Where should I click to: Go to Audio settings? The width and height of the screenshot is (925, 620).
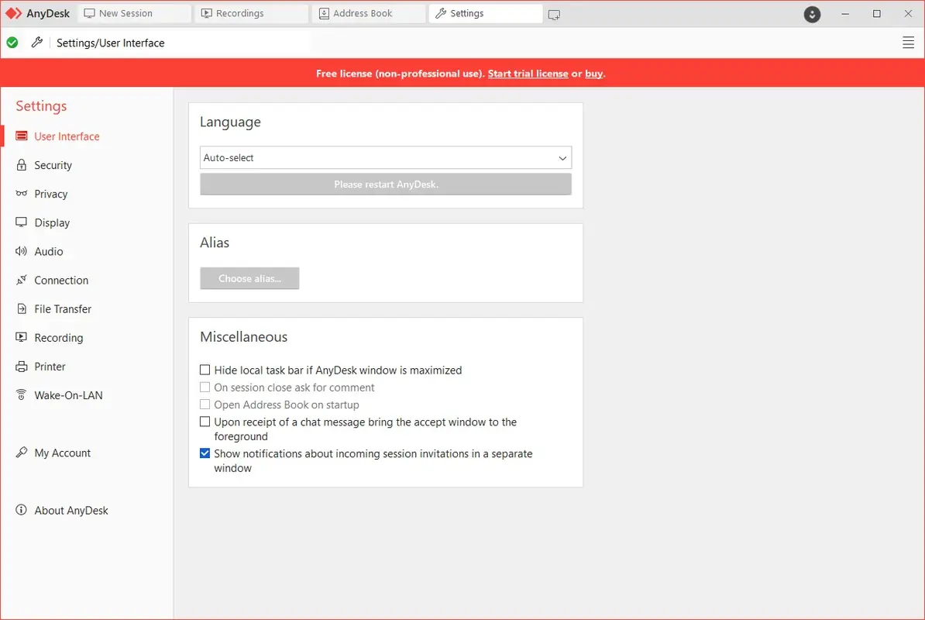click(x=50, y=251)
